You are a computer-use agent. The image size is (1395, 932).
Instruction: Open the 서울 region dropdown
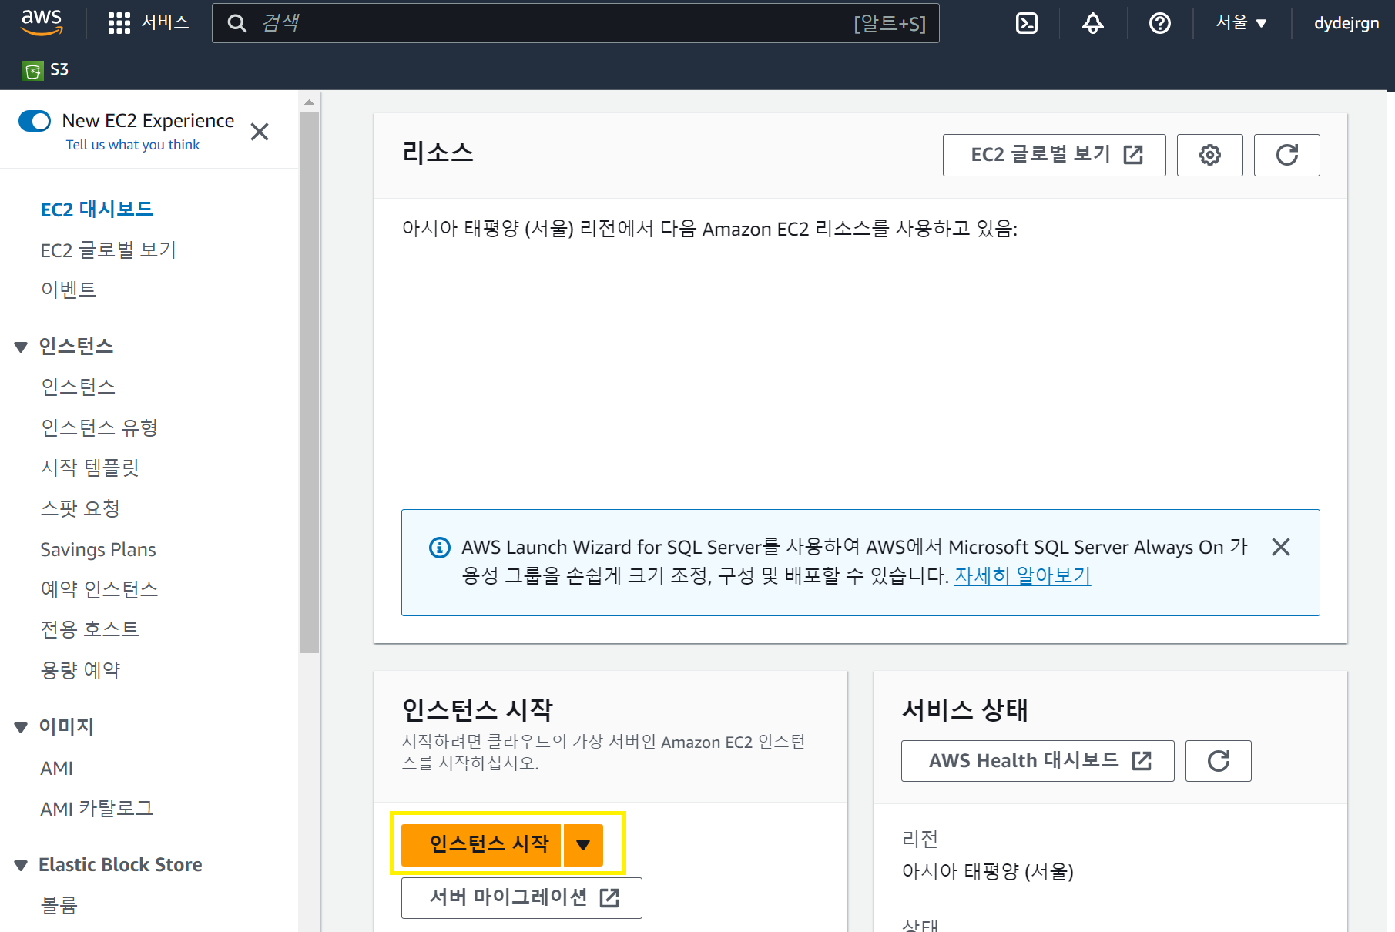[x=1241, y=23]
